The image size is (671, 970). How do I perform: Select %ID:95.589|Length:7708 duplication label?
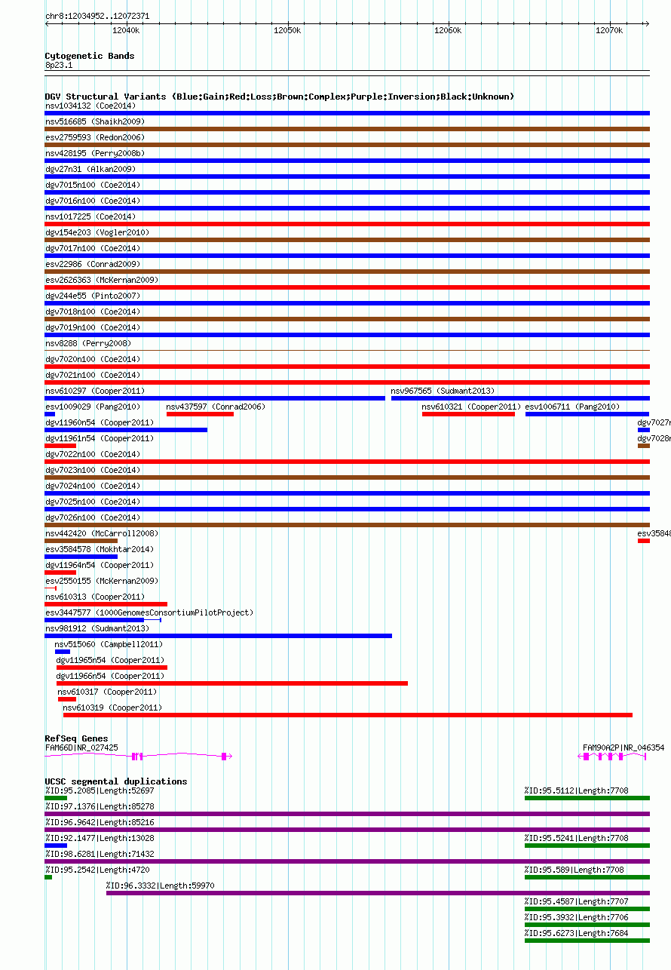point(574,870)
